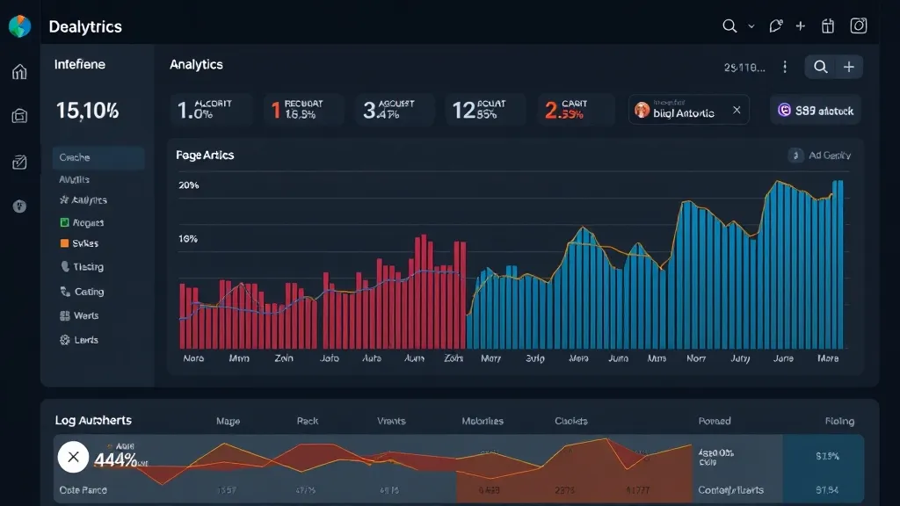
Task: Select the Vrents column header
Action: tap(391, 421)
